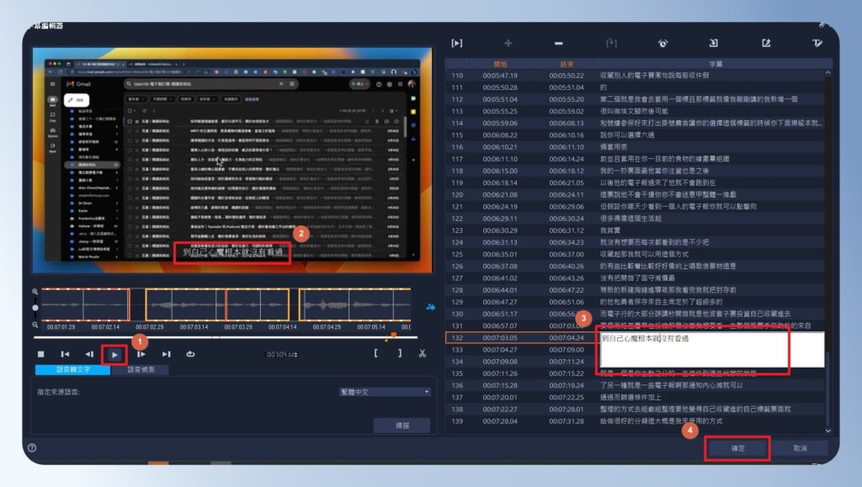Viewport: 862px width, 487px height.
Task: Select subtitle row 113
Action: pos(635,112)
